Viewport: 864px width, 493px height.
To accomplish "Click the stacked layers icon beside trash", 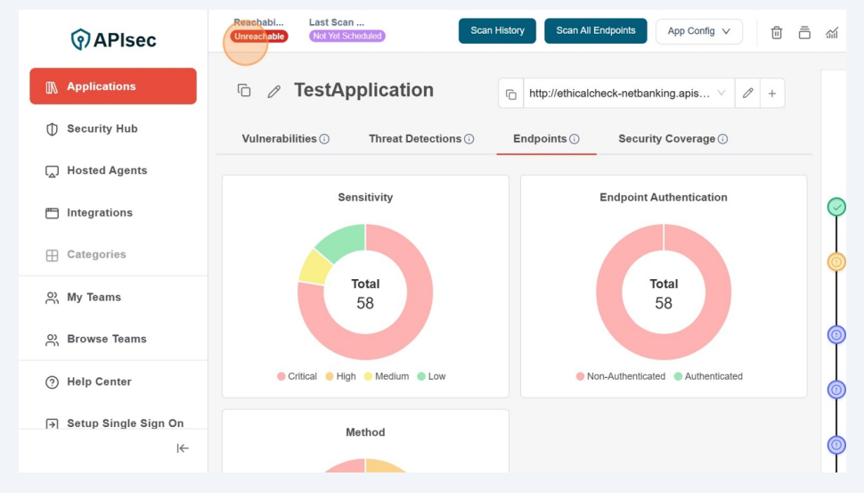I will coord(804,32).
